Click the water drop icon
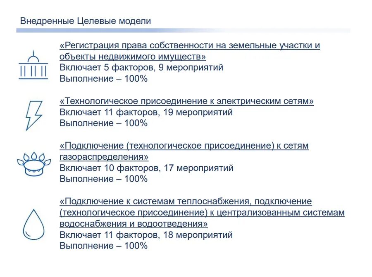372x277 pixels. click(34, 225)
